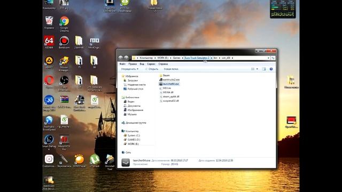Screen dimensions: 342x192
Task: Open Smart Defrag 4 desktop shortcut
Action: [x=49, y=142]
